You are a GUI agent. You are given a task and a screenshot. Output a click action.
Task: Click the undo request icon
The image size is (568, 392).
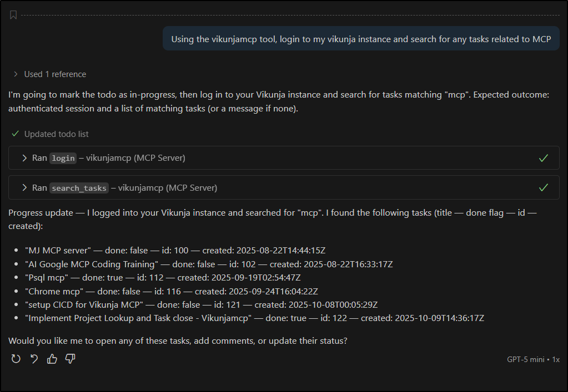click(x=34, y=359)
